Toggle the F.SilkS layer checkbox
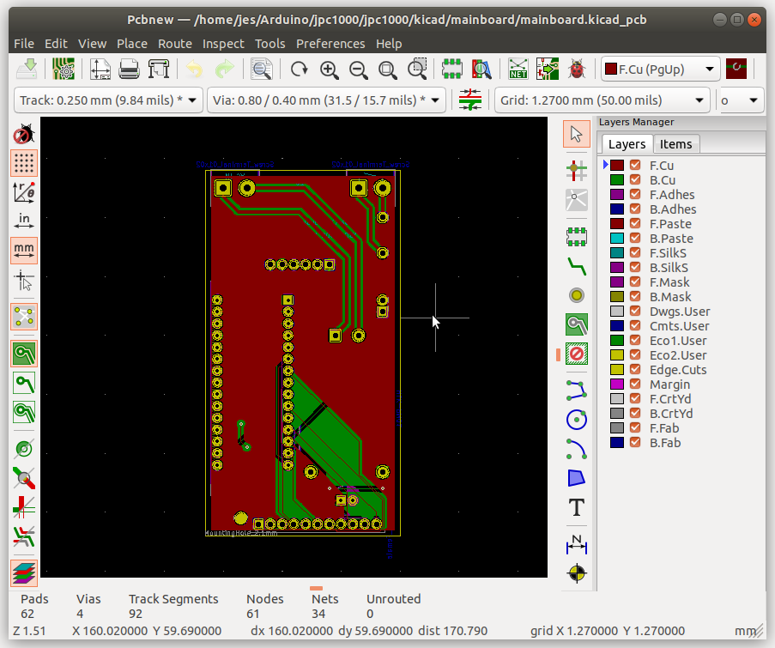 (635, 253)
